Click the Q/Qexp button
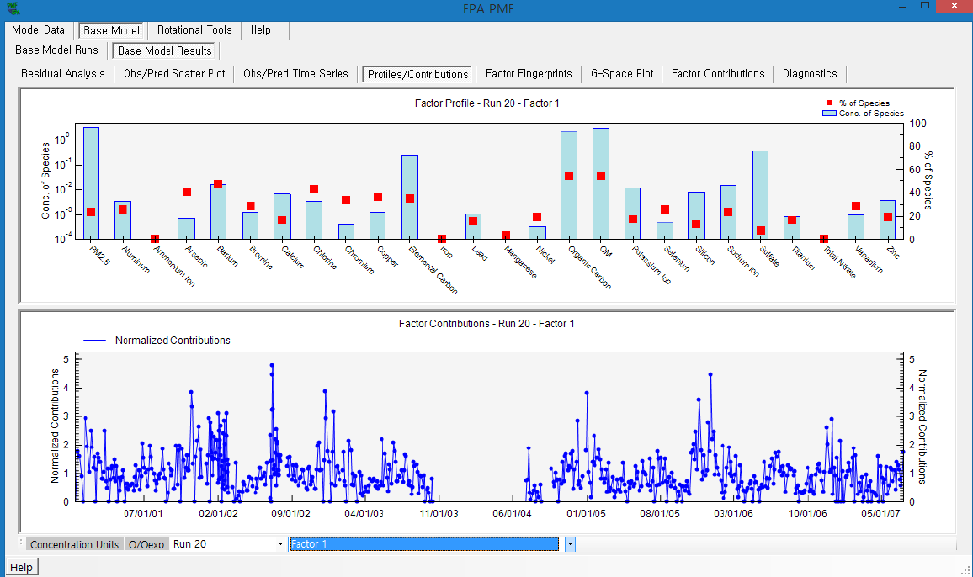Viewport: 973px width, 577px height. click(x=146, y=544)
